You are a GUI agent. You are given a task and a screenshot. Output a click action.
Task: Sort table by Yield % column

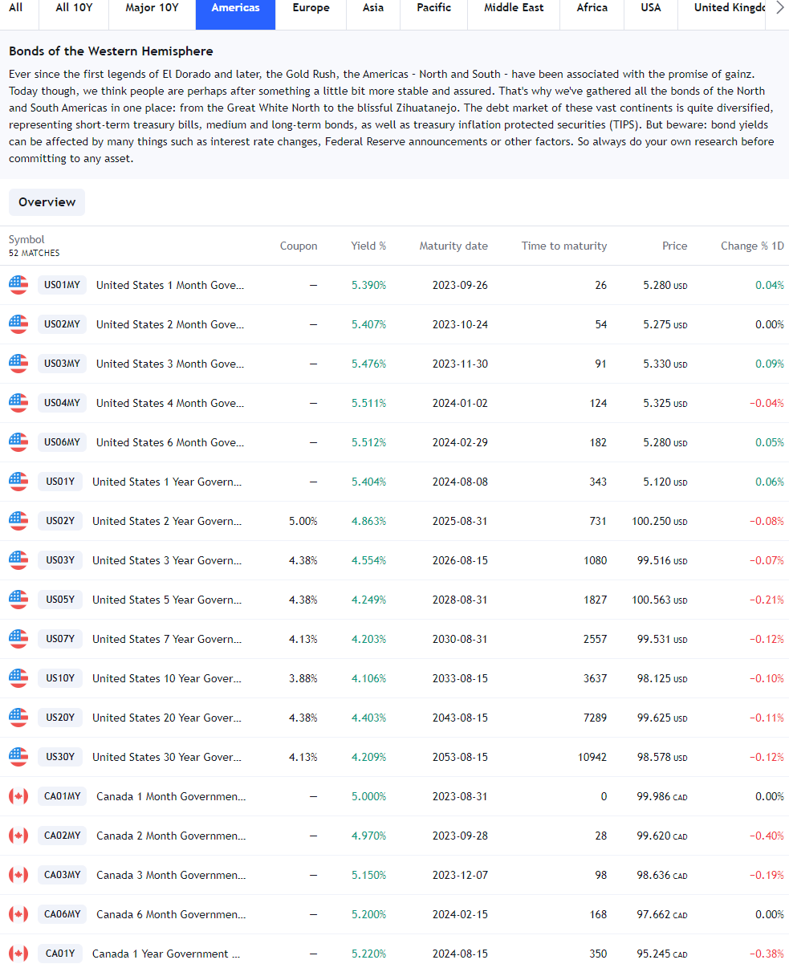pos(368,246)
